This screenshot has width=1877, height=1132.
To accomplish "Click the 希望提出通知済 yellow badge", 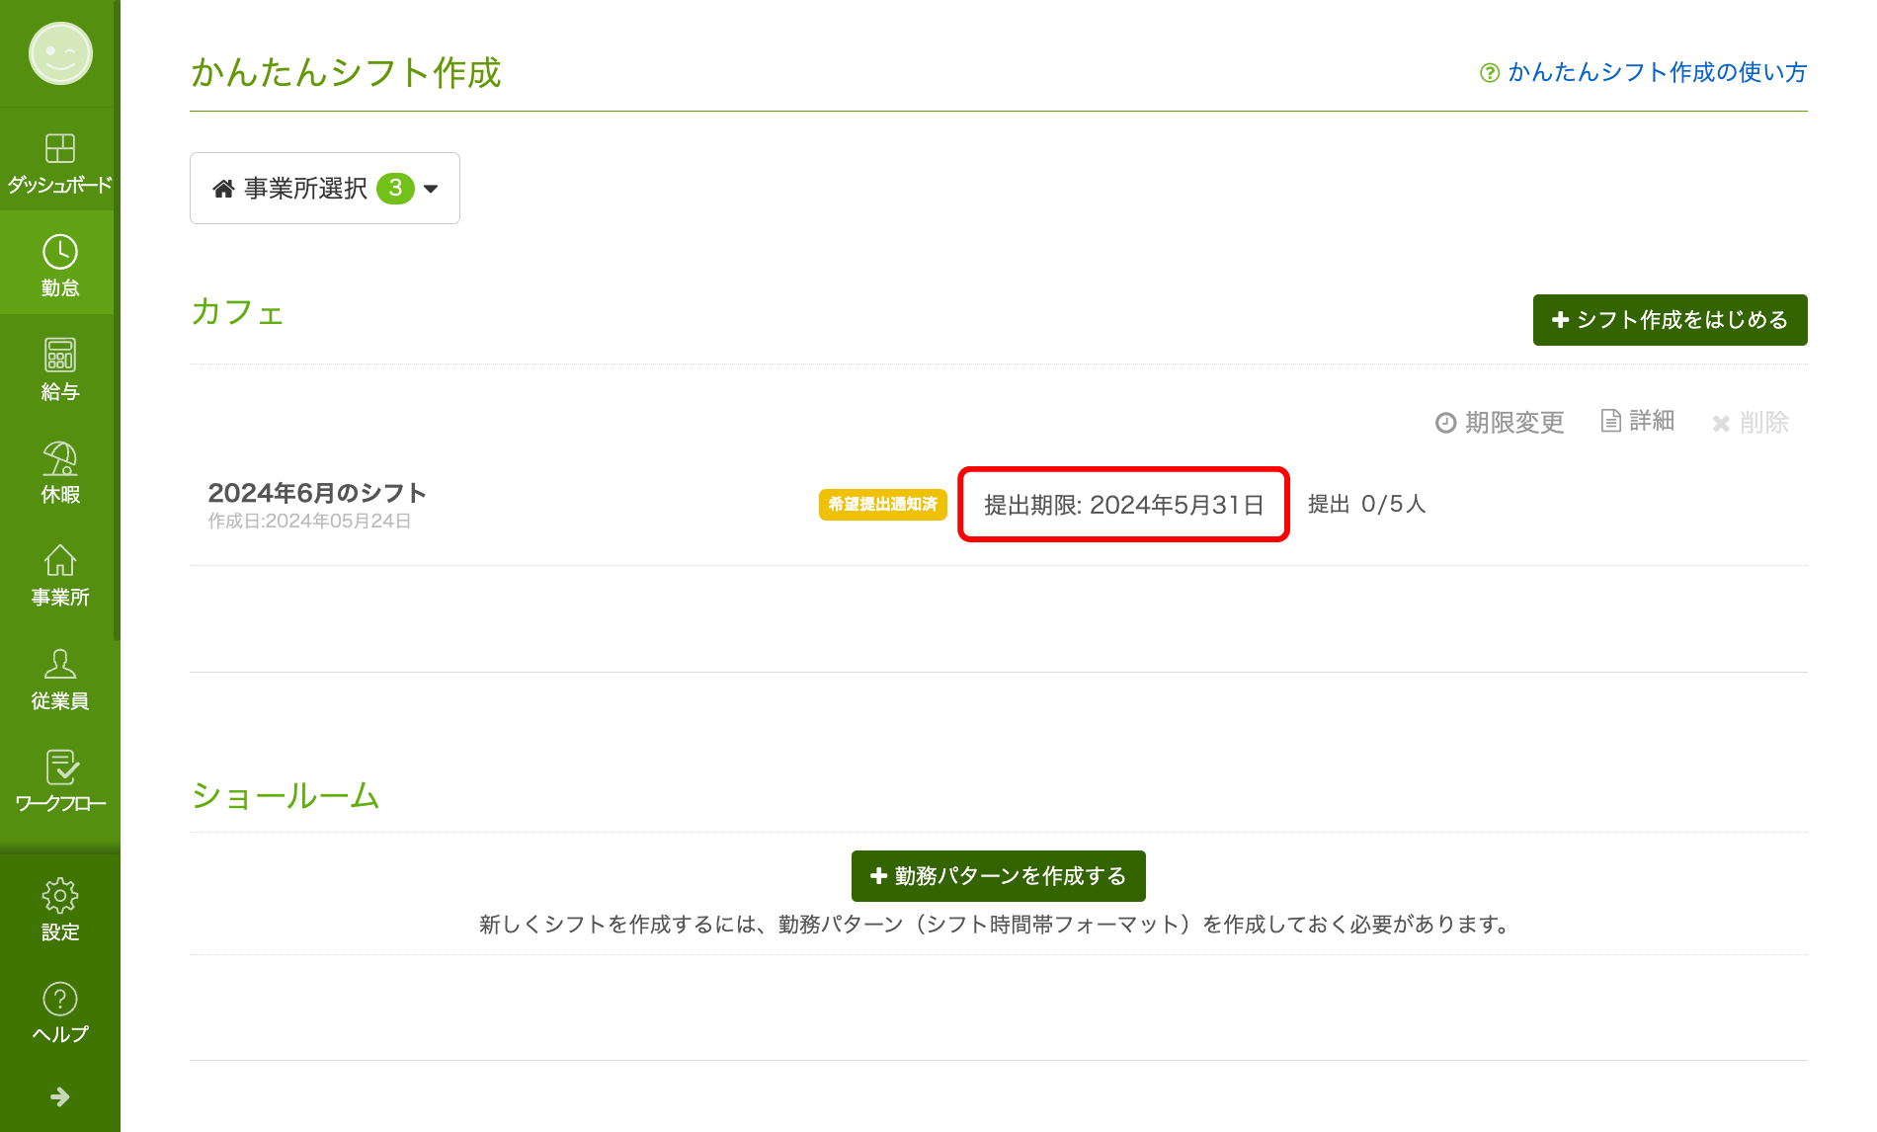I will pos(882,504).
